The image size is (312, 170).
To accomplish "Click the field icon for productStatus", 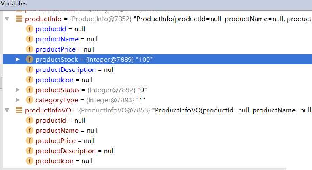I will click(x=30, y=90).
